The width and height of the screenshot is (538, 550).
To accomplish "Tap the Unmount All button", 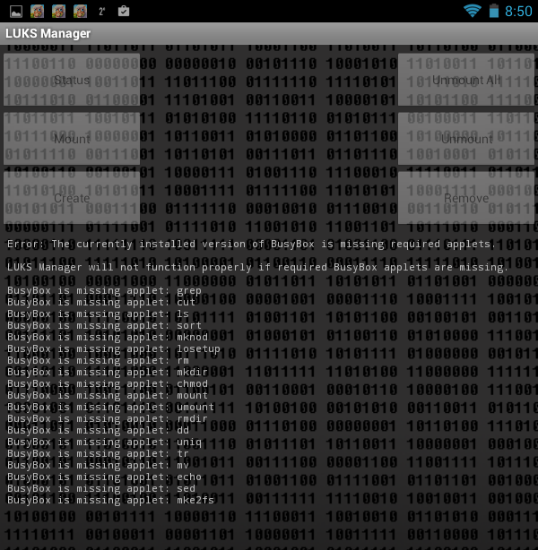I will pyautogui.click(x=466, y=80).
